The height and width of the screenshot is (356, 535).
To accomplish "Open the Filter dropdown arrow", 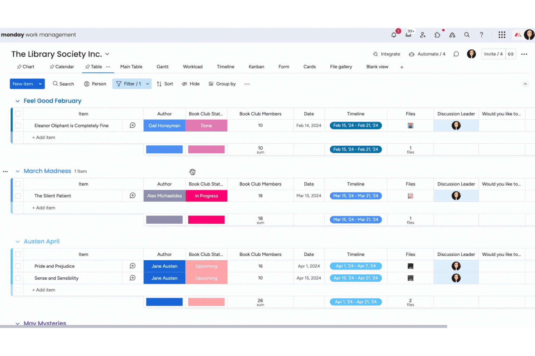I will coord(147,84).
